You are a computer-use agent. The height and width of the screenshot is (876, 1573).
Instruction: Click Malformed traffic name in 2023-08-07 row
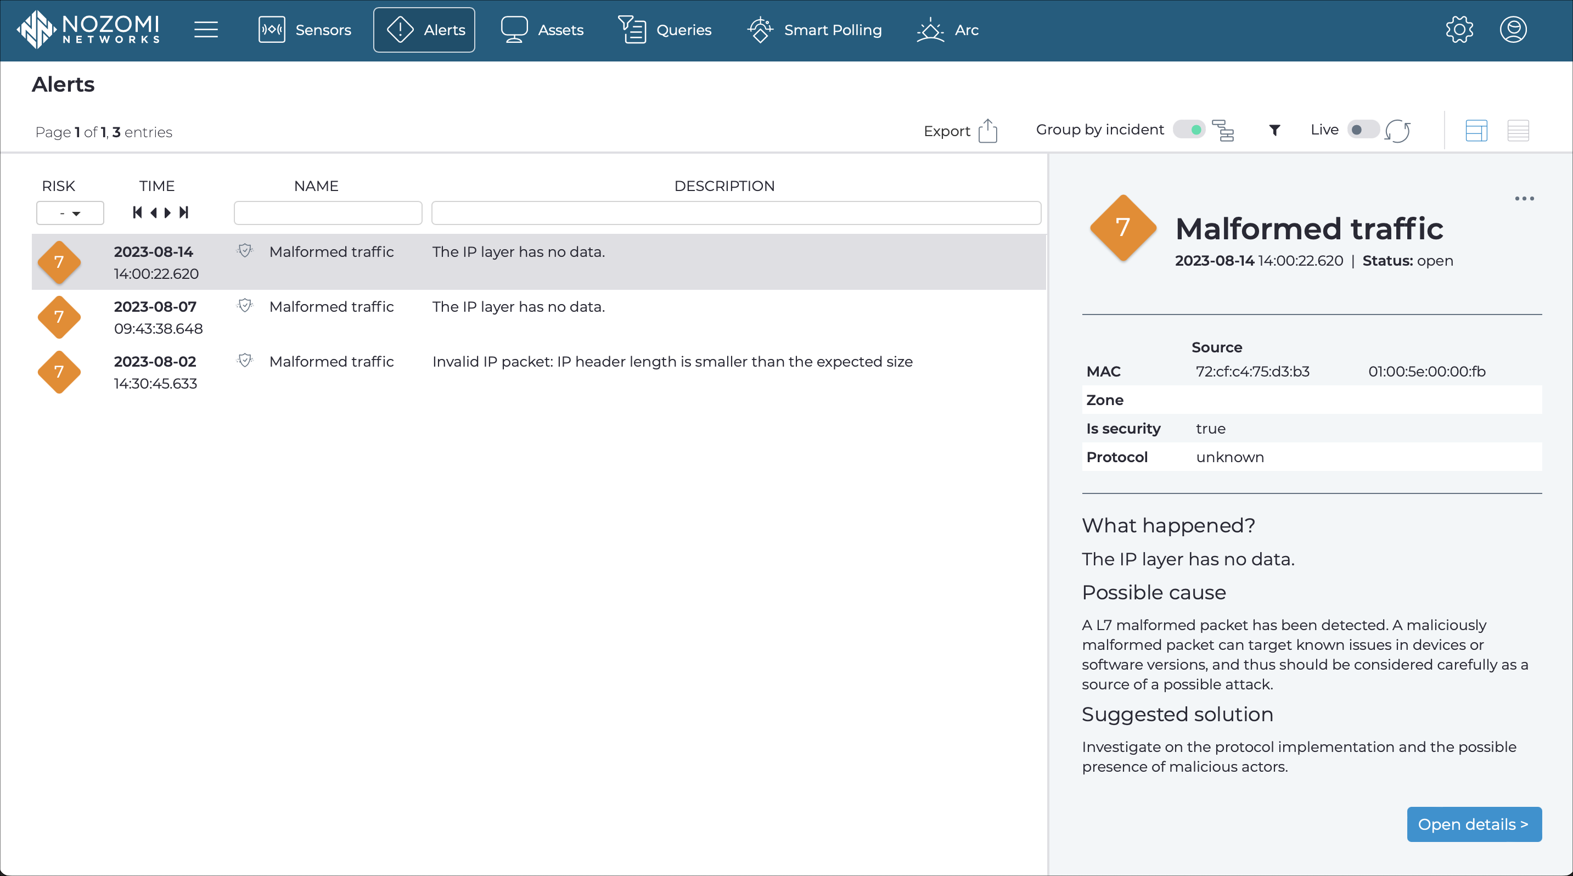[331, 306]
